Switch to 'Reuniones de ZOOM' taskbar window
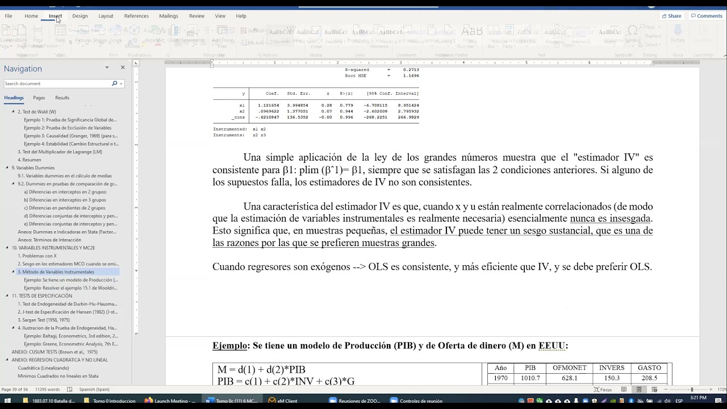The height and width of the screenshot is (409, 727). 354,401
